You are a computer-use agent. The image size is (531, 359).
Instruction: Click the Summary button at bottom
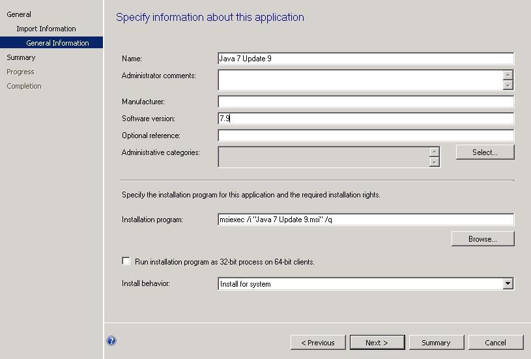[436, 343]
